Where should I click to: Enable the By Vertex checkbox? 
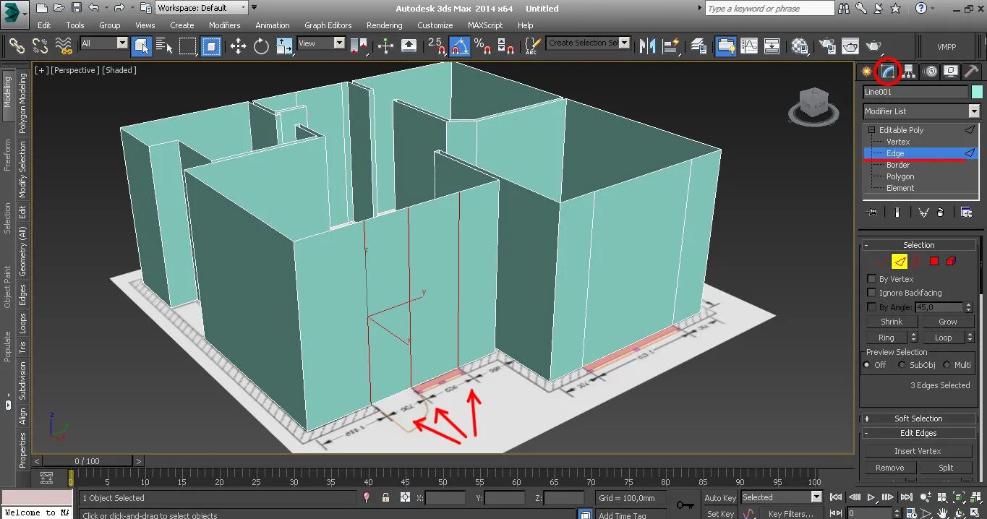coord(871,279)
